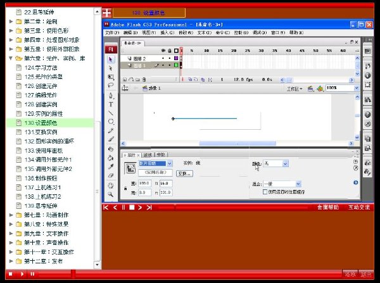The image size is (380, 283).
Task: Select the Text tool
Action: pos(111,104)
